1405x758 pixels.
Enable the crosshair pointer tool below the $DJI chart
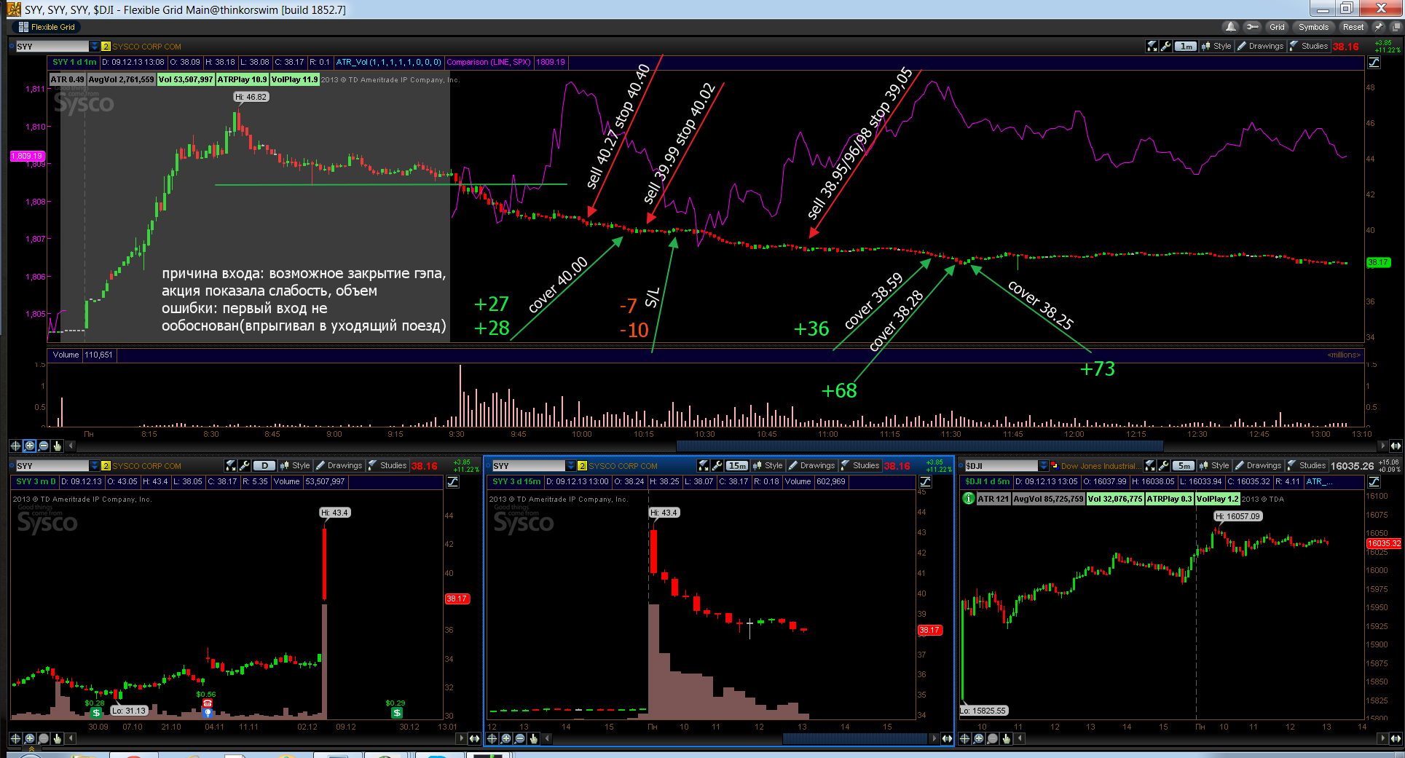coord(965,738)
